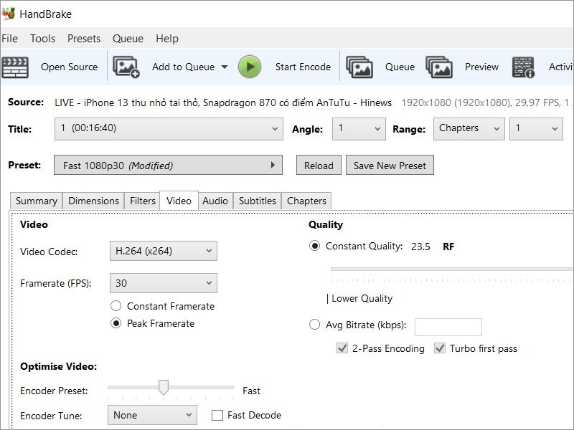Screen dimensions: 574x430
Task: Open the Framerate (FPS) dropdown
Action: pyautogui.click(x=164, y=283)
